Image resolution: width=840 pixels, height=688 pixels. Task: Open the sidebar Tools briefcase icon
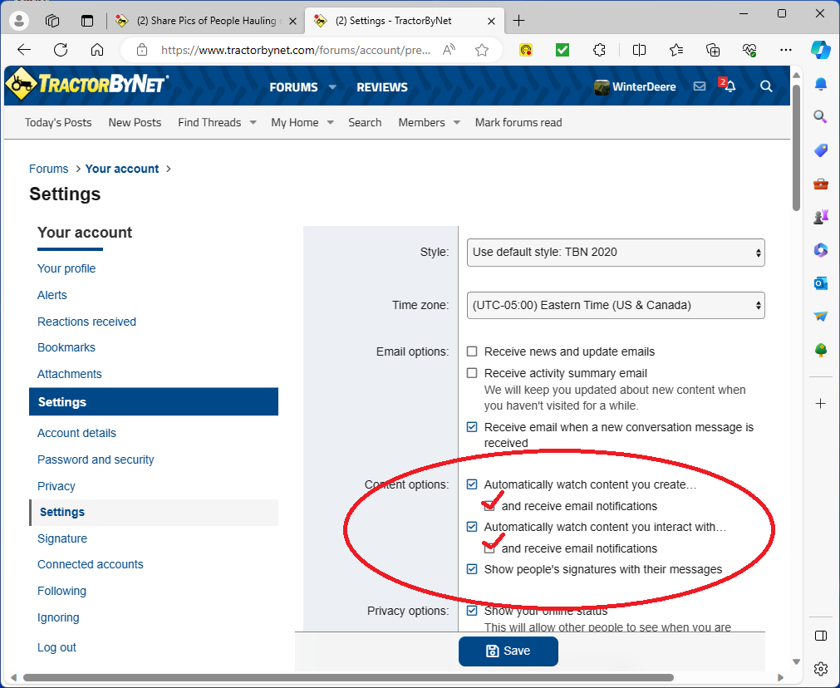pyautogui.click(x=820, y=184)
